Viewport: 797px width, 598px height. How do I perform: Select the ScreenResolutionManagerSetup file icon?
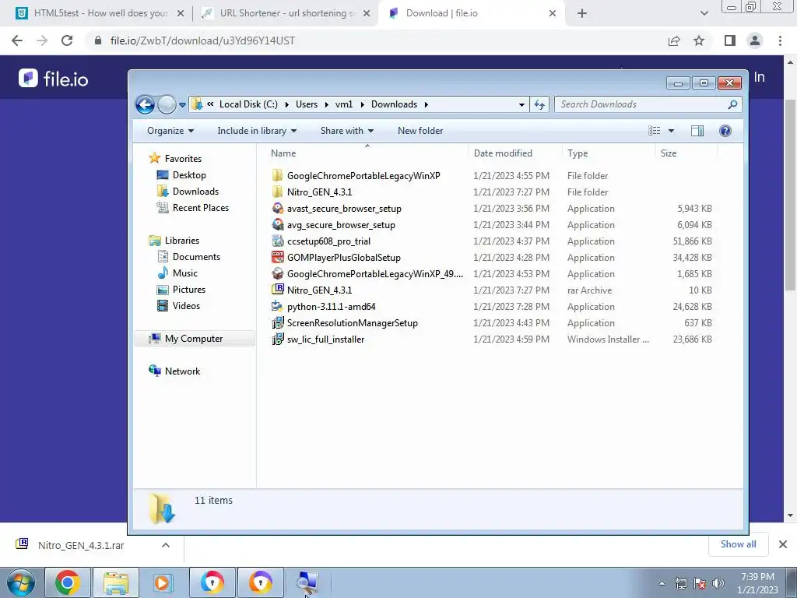pos(278,323)
